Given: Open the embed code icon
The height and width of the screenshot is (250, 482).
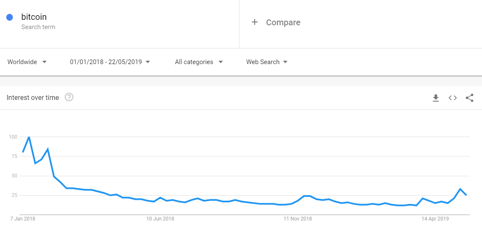Looking at the screenshot, I should pyautogui.click(x=452, y=98).
